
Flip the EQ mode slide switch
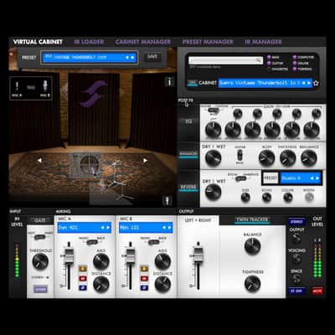tap(214, 110)
